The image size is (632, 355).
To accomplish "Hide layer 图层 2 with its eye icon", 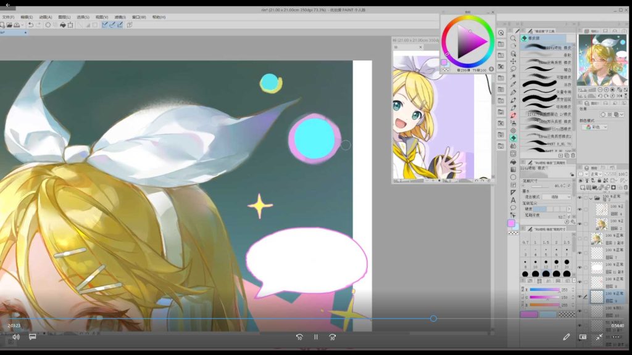I will [x=580, y=224].
